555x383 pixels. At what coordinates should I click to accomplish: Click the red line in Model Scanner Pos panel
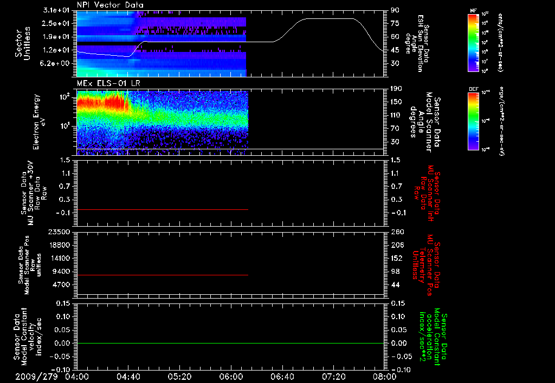point(163,275)
